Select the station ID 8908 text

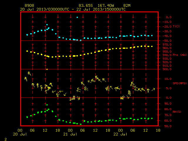(29, 6)
